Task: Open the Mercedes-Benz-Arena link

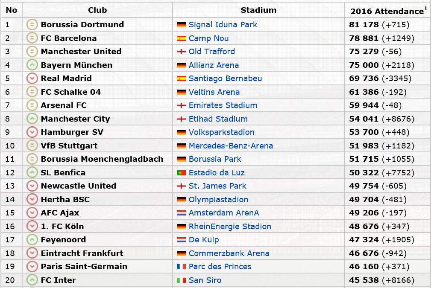Action: [231, 146]
